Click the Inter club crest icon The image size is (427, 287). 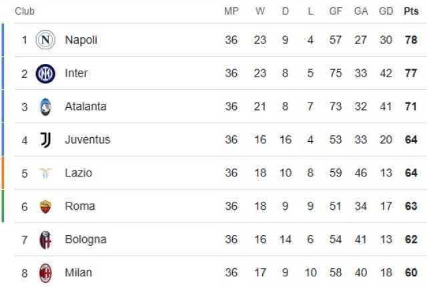coord(45,73)
